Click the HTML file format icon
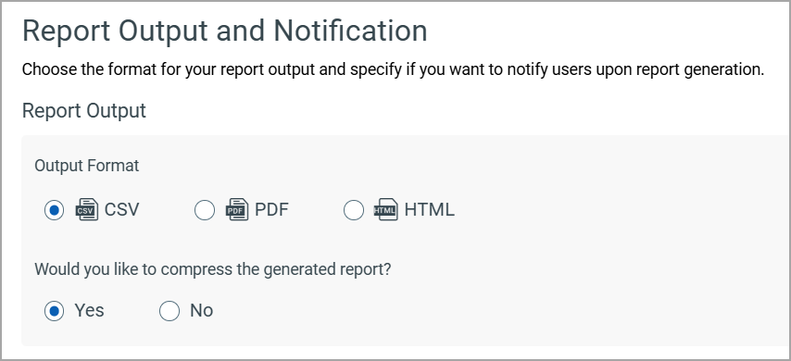The width and height of the screenshot is (791, 361). [x=386, y=209]
